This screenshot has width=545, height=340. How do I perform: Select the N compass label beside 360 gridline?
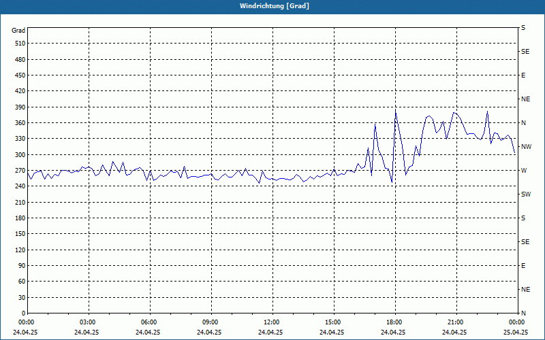(x=523, y=123)
